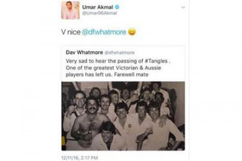Select the "V nice" tweet text
The width and height of the screenshot is (242, 161).
(x=71, y=32)
